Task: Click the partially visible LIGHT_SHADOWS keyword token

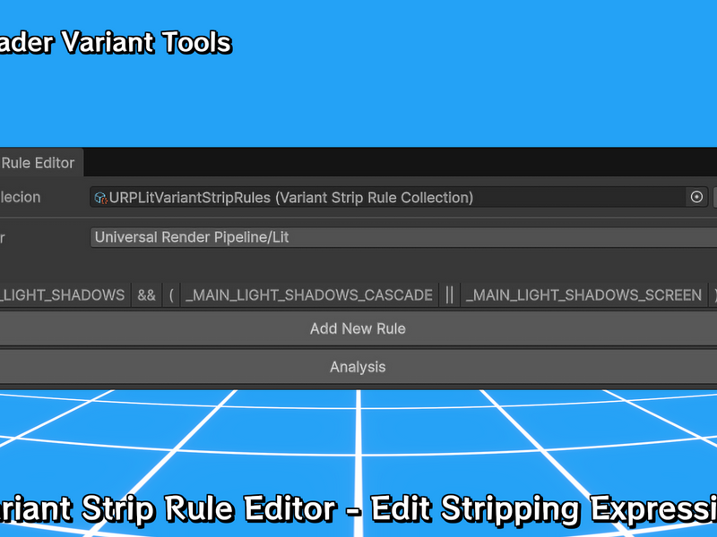Action: 65,295
